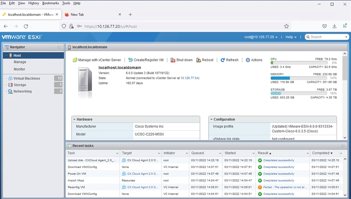Switch to the localhost.localdomain tab

click(x=31, y=15)
